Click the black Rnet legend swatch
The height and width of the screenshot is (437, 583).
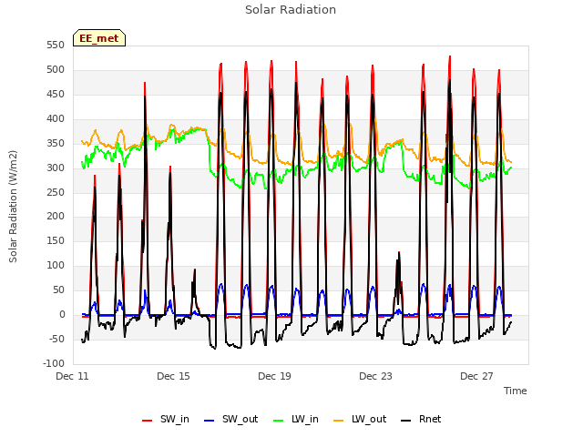[x=406, y=421]
